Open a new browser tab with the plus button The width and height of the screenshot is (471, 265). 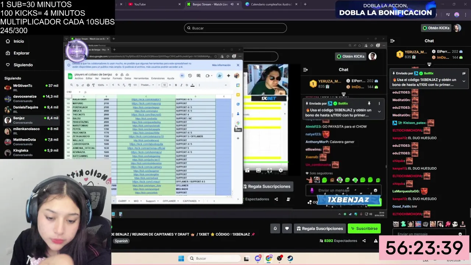(305, 4)
